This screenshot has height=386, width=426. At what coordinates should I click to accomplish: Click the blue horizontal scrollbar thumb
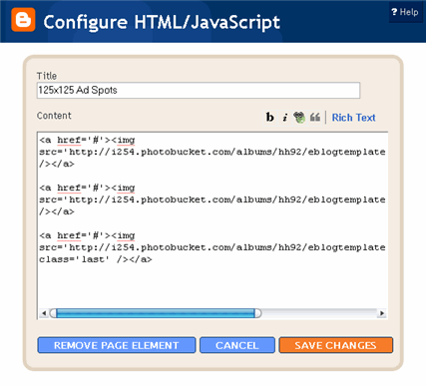(x=156, y=313)
